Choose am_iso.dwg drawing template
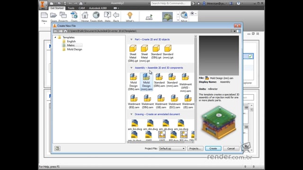This screenshot has height=170, width=303. click(x=181, y=125)
